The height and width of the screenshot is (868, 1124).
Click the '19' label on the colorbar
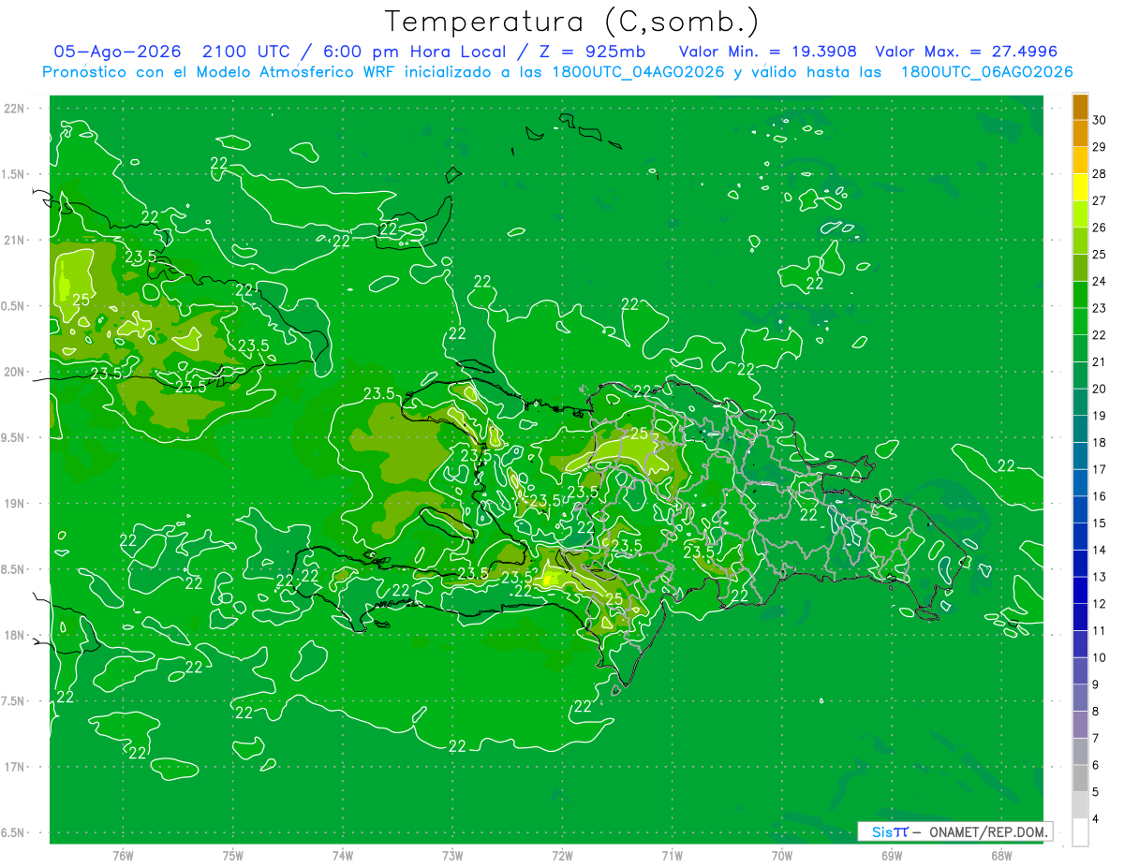coord(1100,416)
